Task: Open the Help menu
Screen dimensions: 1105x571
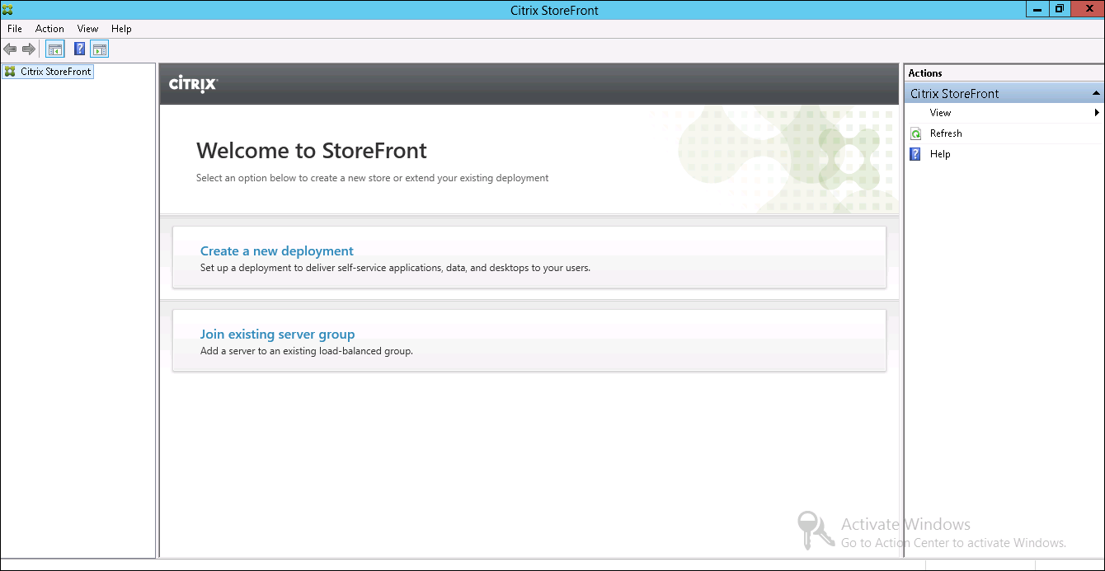Action: click(121, 28)
